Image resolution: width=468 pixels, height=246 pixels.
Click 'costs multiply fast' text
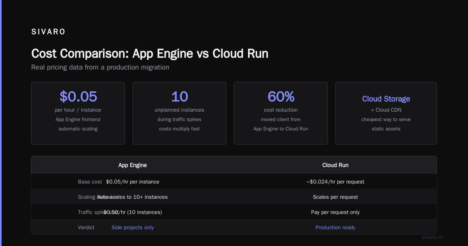[179, 129]
